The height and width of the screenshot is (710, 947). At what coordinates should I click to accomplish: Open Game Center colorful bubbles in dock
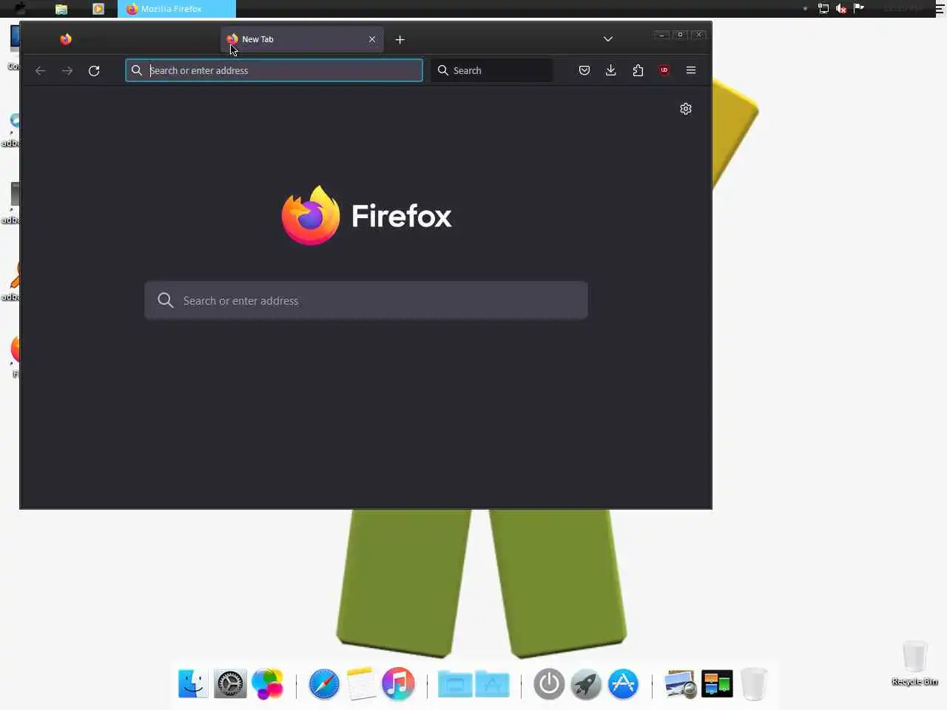click(268, 683)
